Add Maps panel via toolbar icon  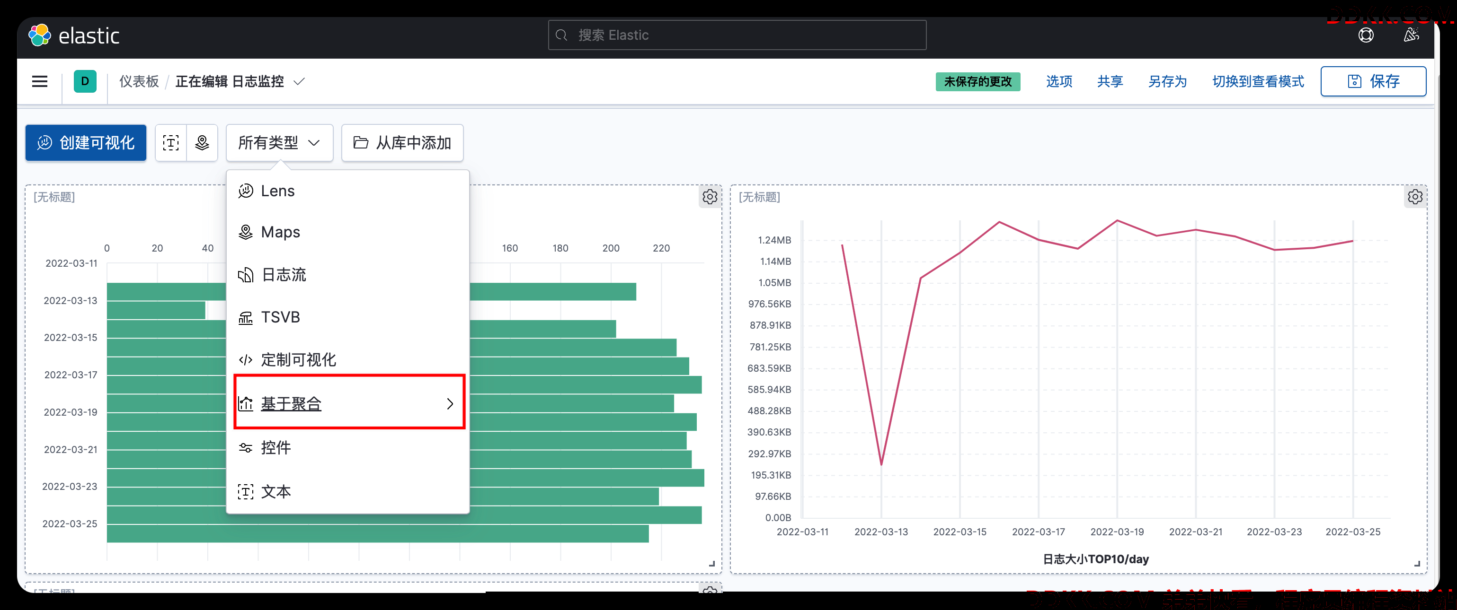pos(202,143)
